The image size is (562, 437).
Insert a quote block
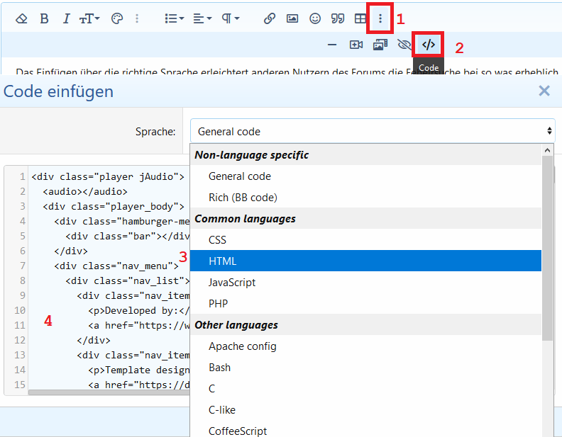337,18
